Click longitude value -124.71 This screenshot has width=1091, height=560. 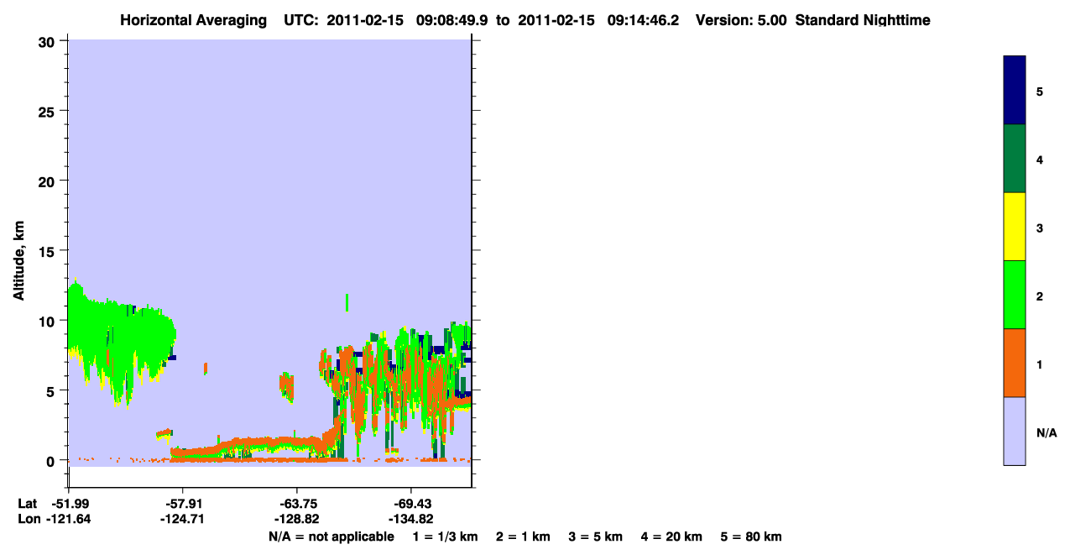click(x=182, y=519)
